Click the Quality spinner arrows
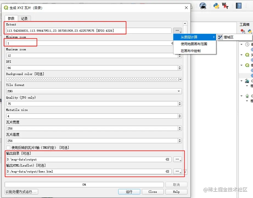Screen dimensions: 253x198 180,104
